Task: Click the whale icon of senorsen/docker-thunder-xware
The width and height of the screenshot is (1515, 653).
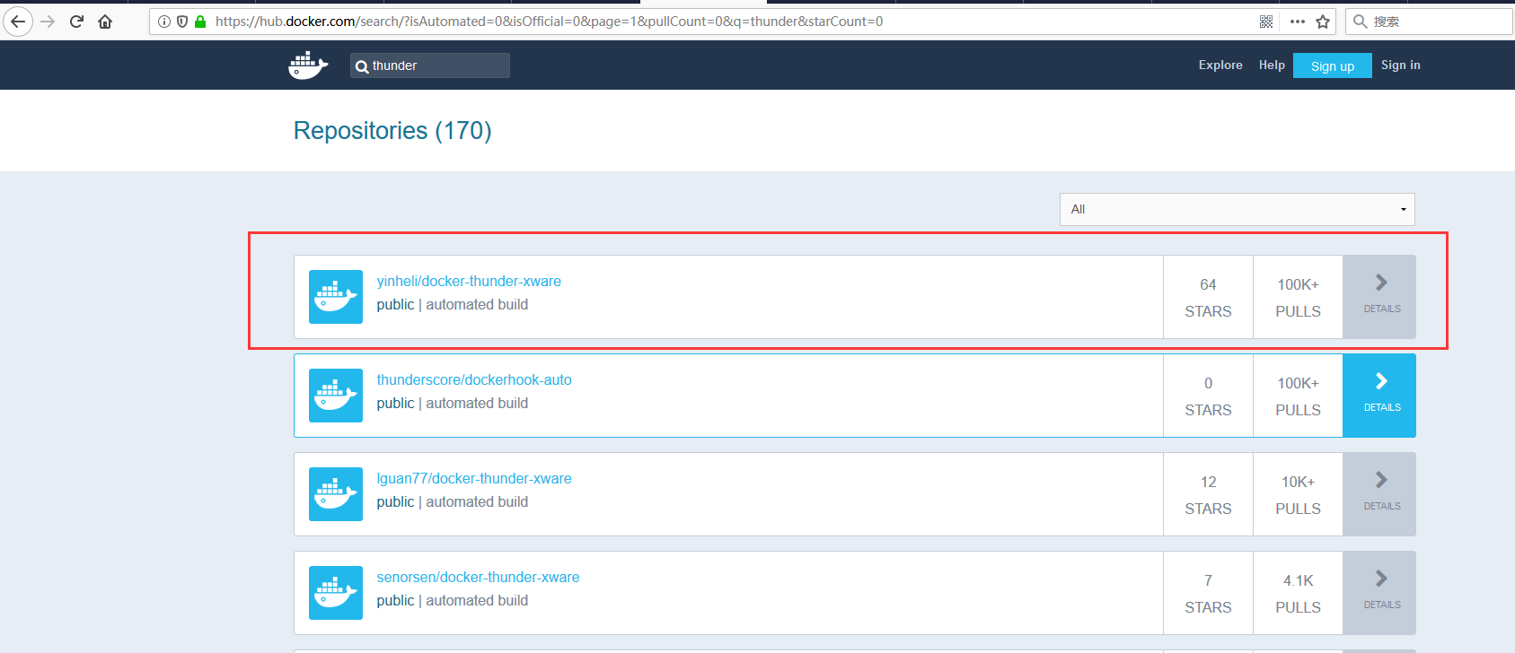Action: pyautogui.click(x=336, y=593)
